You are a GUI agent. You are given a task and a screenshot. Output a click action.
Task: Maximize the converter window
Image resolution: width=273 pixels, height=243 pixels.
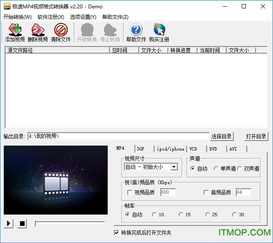click(x=244, y=6)
